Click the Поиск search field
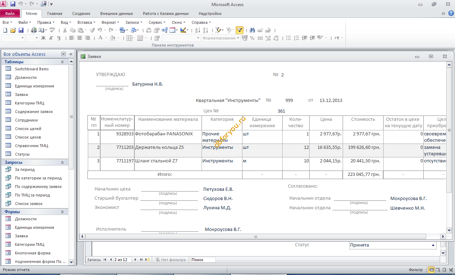Image resolution: width=455 pixels, height=275 pixels. point(203,260)
